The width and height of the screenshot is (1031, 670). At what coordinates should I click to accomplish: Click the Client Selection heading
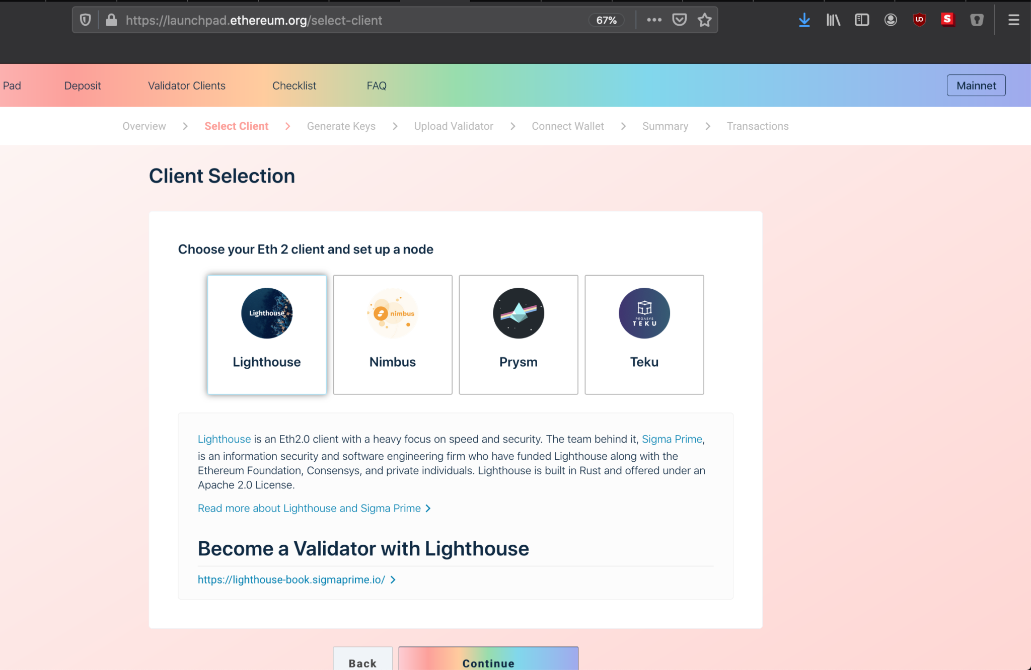(222, 176)
